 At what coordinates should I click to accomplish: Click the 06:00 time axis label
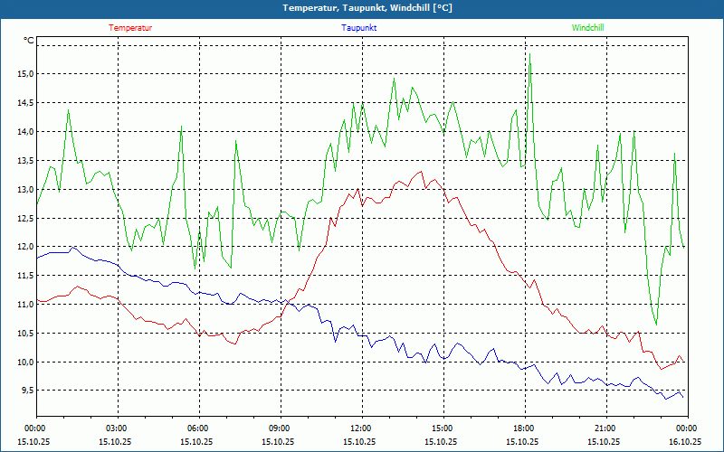click(x=198, y=428)
